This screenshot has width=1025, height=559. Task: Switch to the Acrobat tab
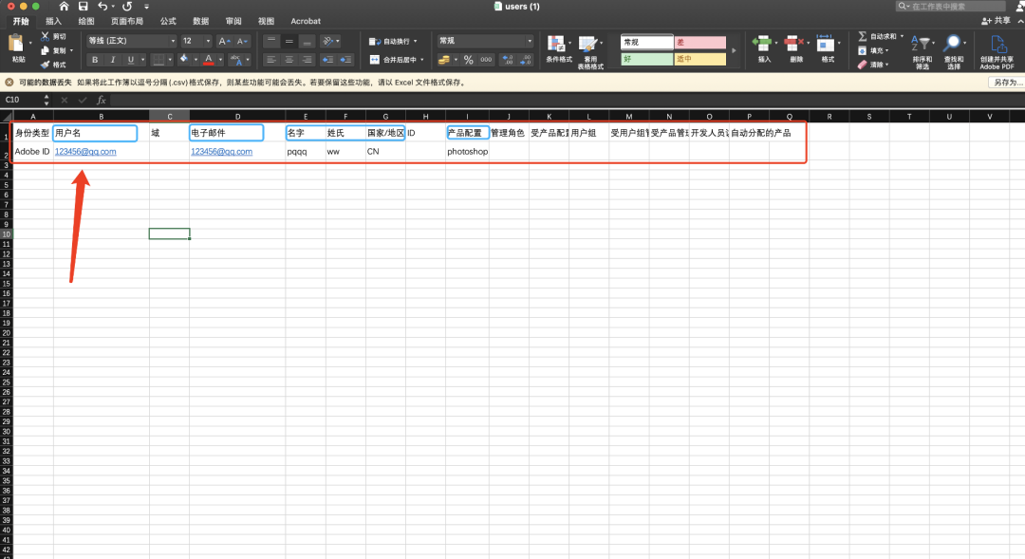pyautogui.click(x=306, y=22)
